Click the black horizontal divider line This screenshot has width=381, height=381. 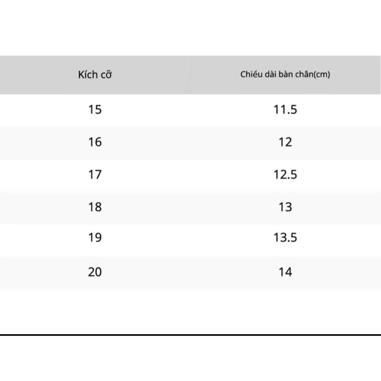pos(190,335)
